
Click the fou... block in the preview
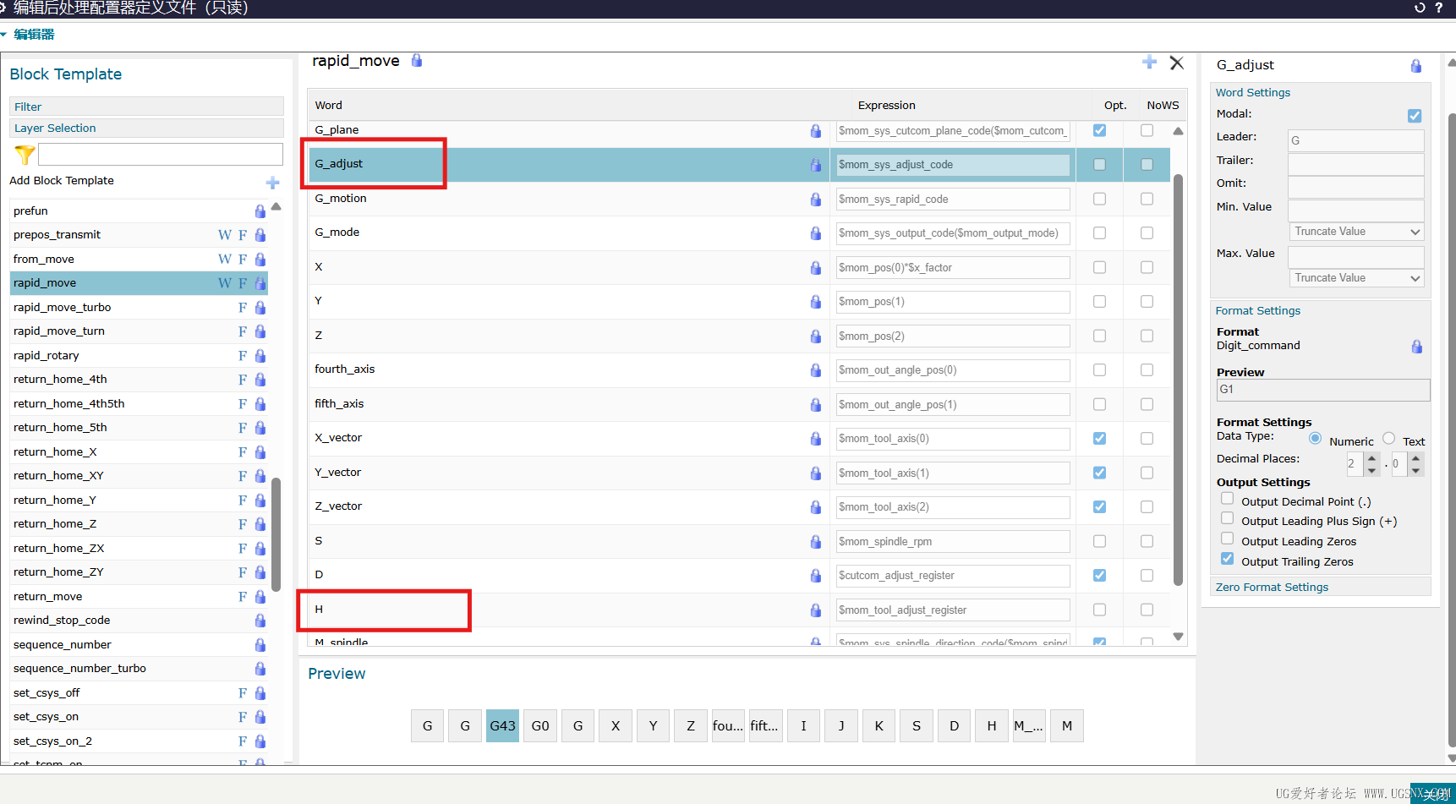728,725
